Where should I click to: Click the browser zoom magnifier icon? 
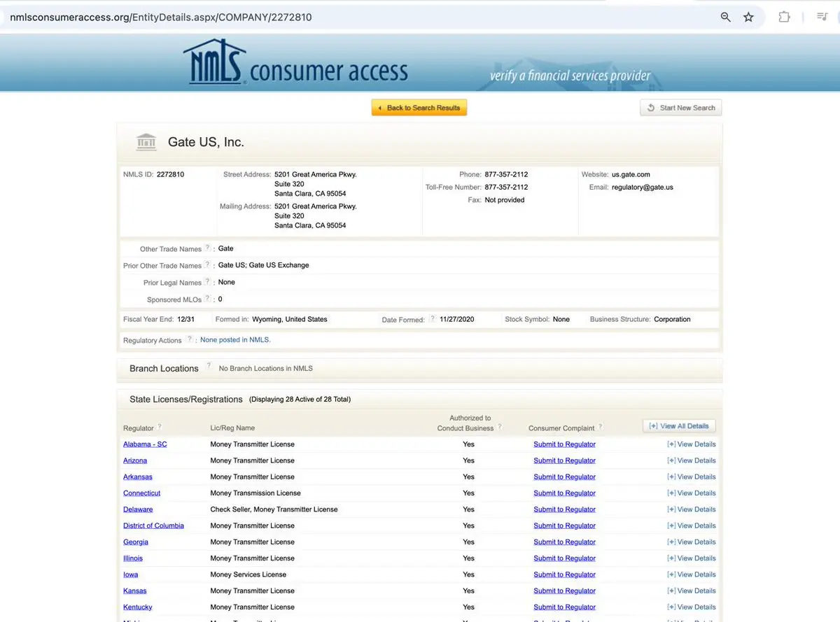[x=726, y=17]
